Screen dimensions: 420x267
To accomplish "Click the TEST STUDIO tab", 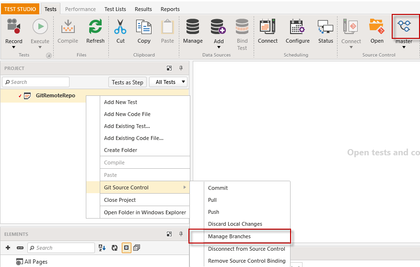I will [x=20, y=9].
